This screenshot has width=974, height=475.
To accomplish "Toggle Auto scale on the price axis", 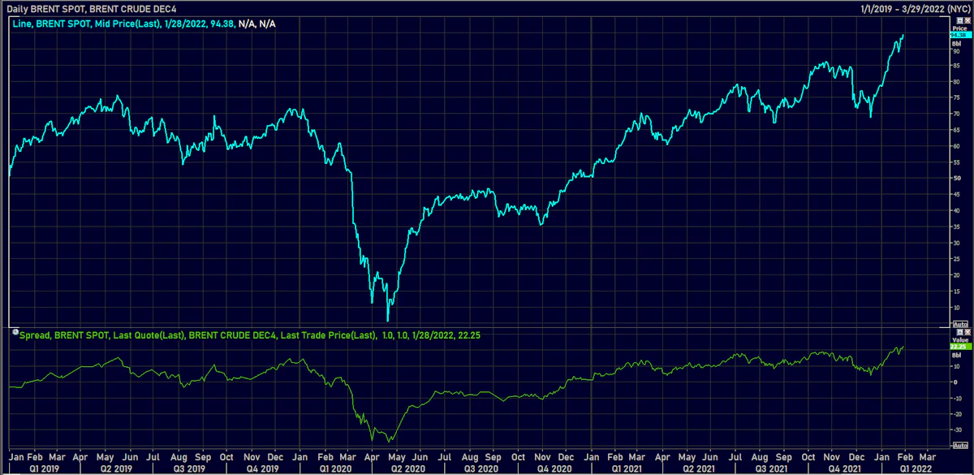I will click(960, 324).
